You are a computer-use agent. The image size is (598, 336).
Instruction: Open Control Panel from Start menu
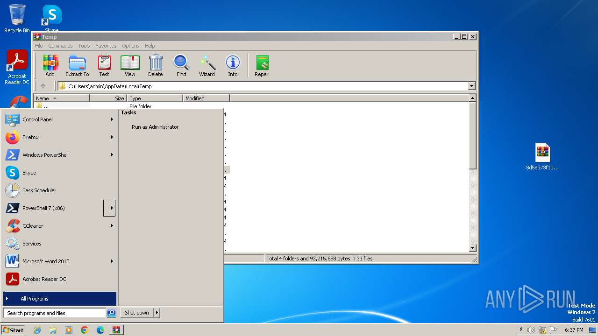pyautogui.click(x=60, y=119)
